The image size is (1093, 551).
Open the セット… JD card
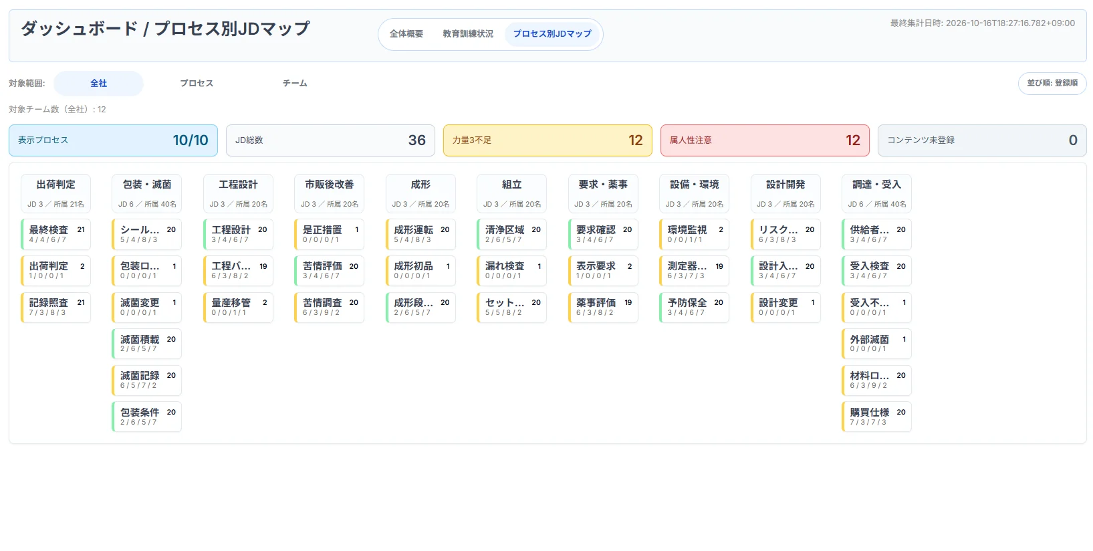pos(511,308)
